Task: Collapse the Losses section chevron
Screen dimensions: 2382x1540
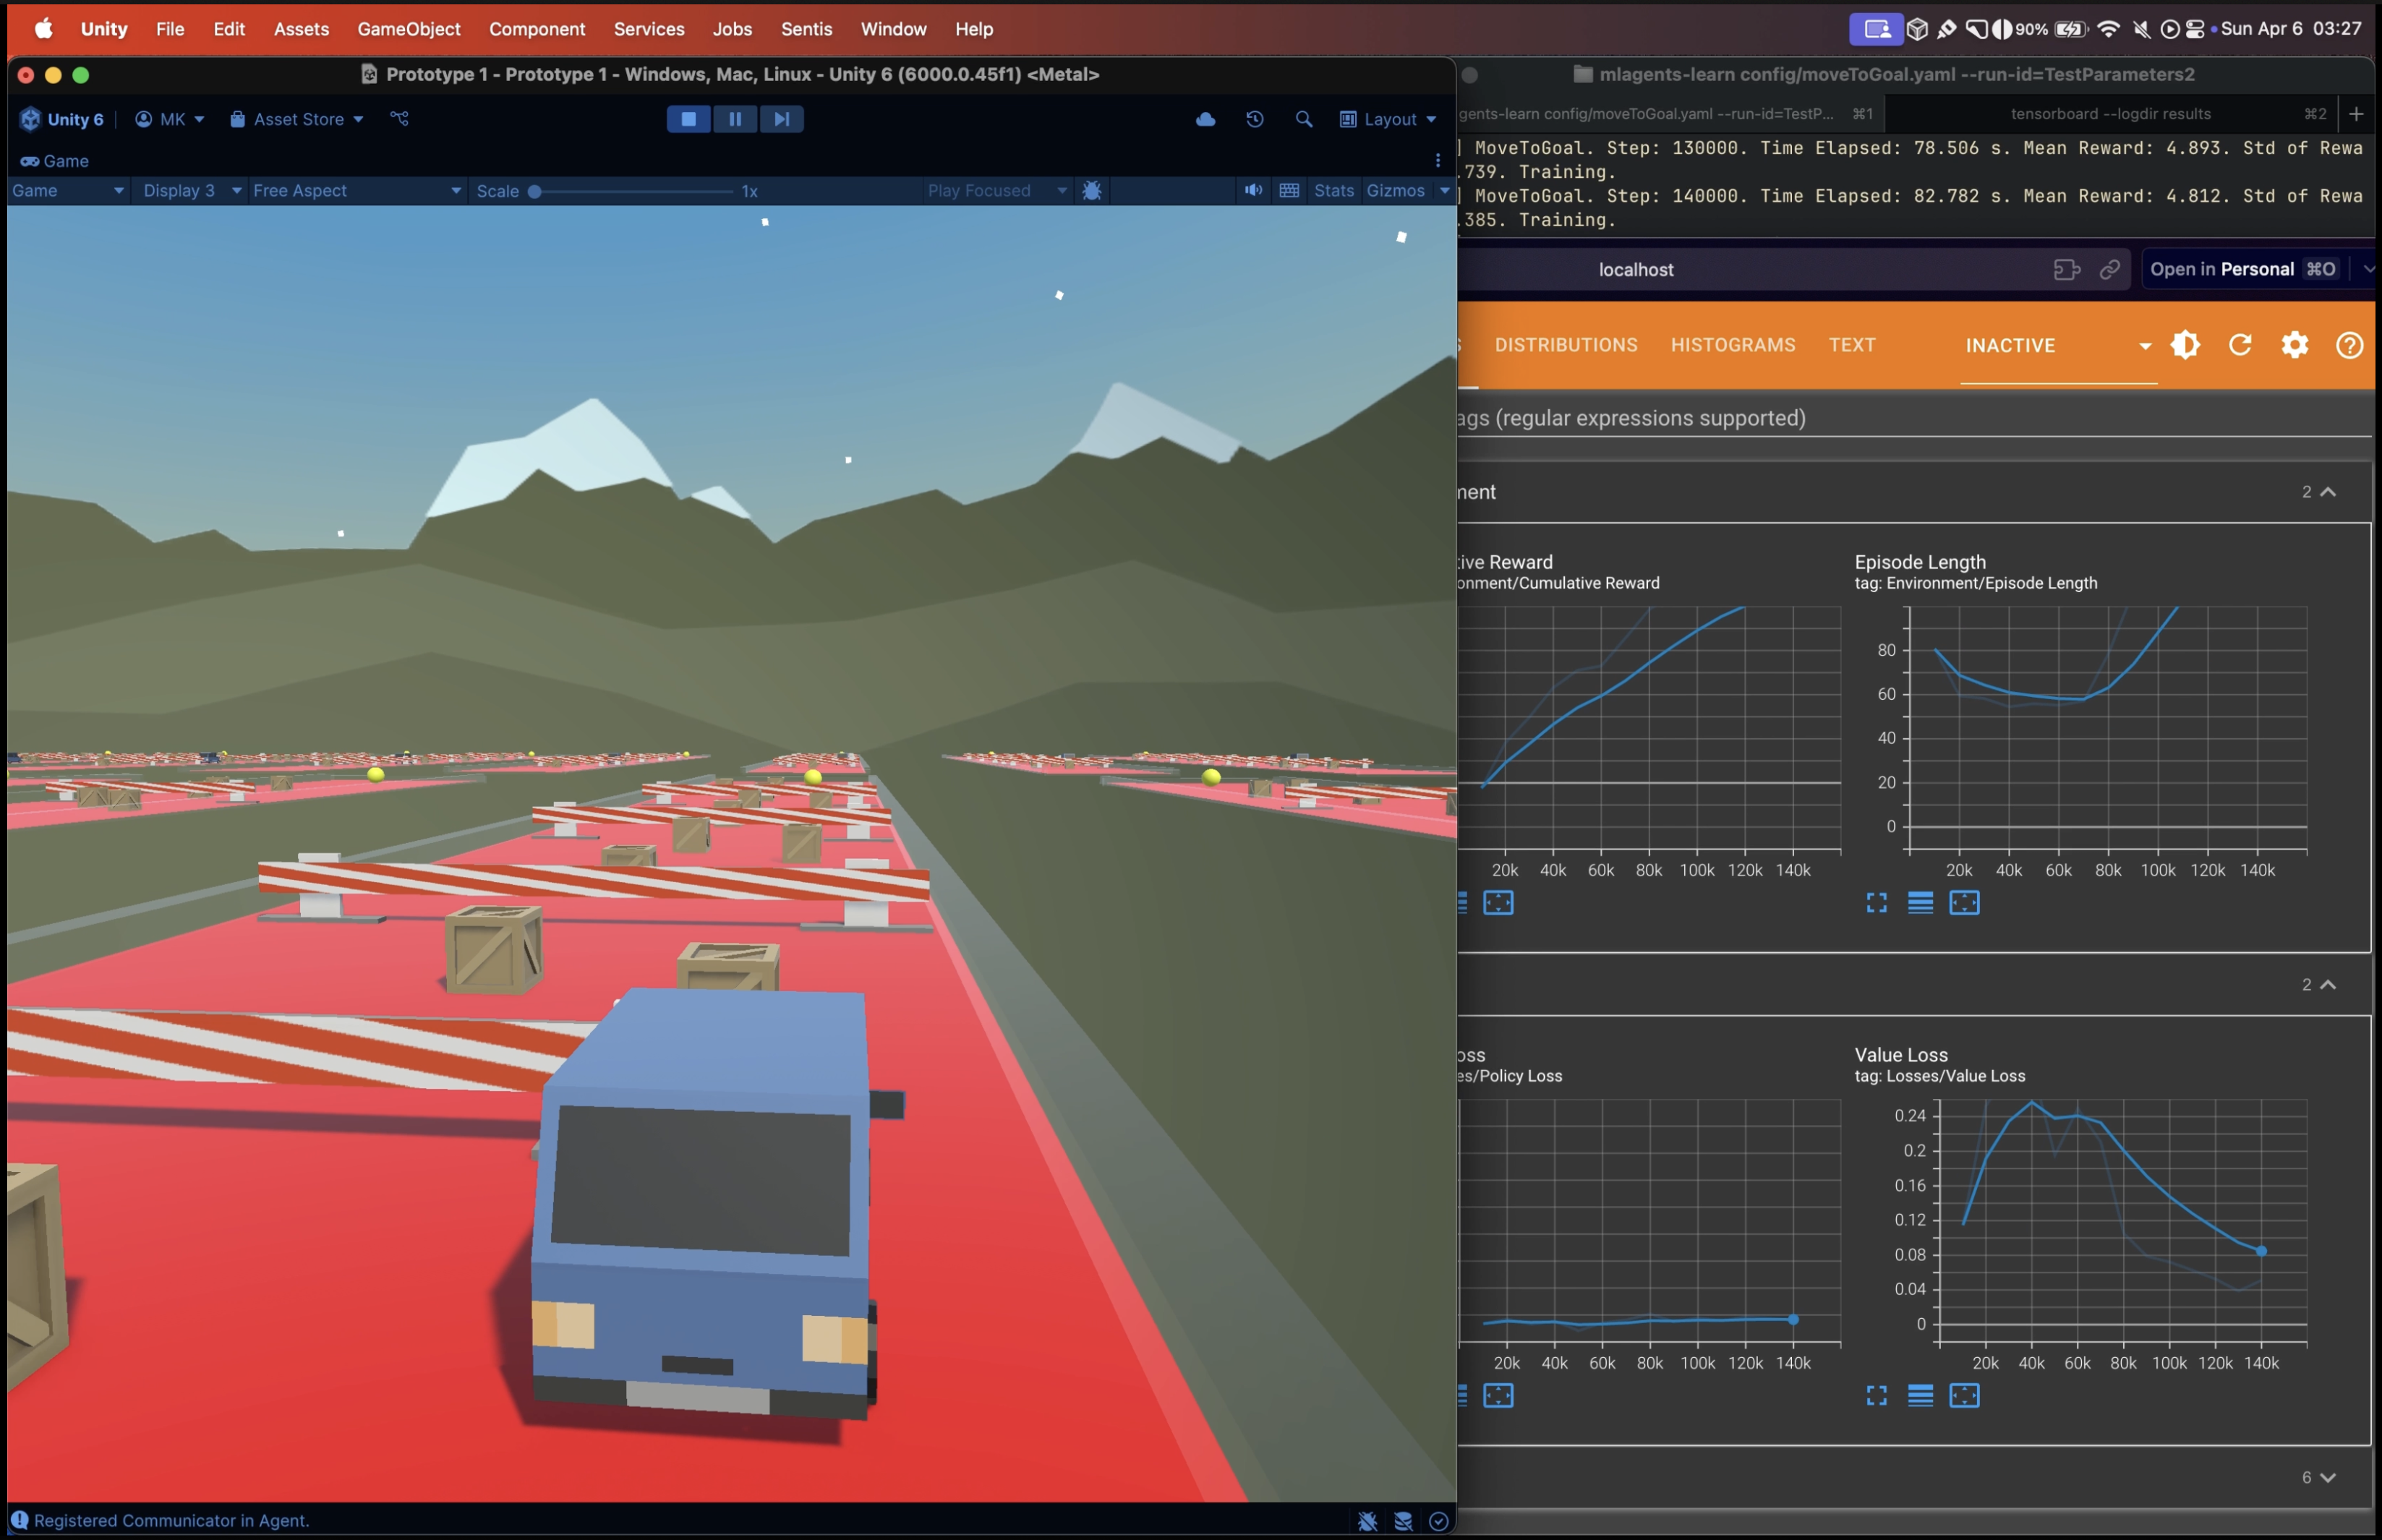Action: pyautogui.click(x=2327, y=985)
